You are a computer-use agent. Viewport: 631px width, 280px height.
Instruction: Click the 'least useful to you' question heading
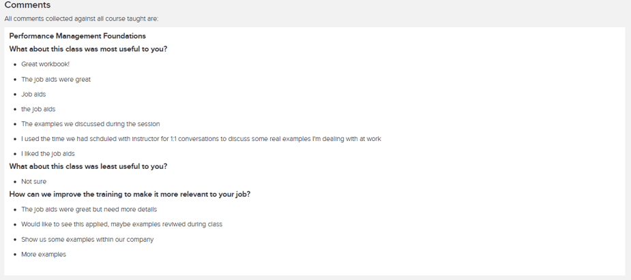tap(88, 166)
